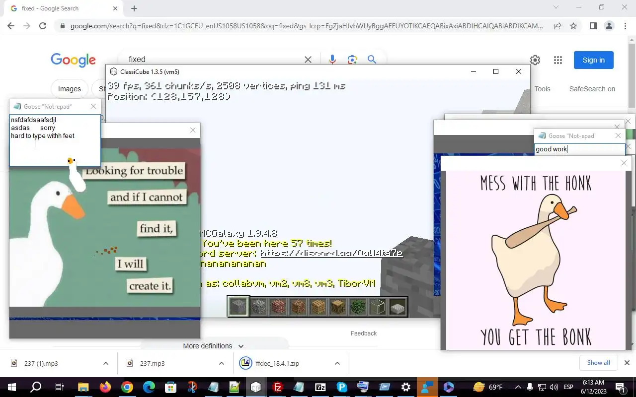Open Windows Settings from the taskbar
Image resolution: width=636 pixels, height=397 pixels.
pos(406,387)
